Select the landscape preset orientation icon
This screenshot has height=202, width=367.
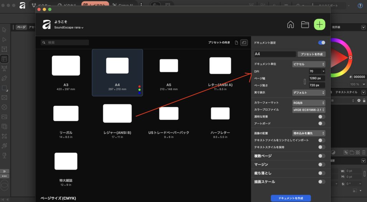244,43
